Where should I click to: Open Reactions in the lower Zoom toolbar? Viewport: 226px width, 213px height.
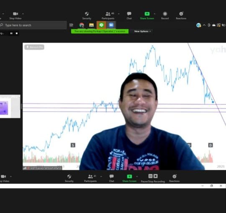point(175,178)
